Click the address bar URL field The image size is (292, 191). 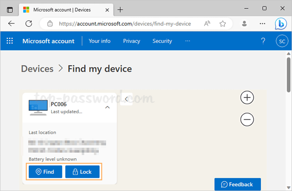click(x=125, y=24)
